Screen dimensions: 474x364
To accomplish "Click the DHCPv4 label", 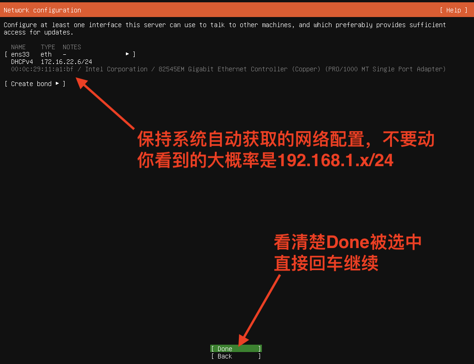I will [22, 62].
